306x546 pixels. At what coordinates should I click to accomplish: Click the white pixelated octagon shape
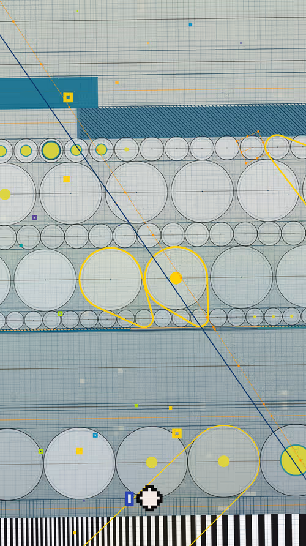click(149, 498)
